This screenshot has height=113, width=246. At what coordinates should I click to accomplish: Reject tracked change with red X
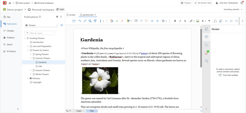122,21
